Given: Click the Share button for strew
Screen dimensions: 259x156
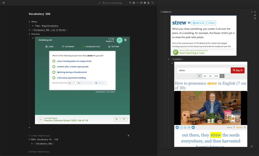Looking at the screenshot, I should pyautogui.click(x=211, y=23).
